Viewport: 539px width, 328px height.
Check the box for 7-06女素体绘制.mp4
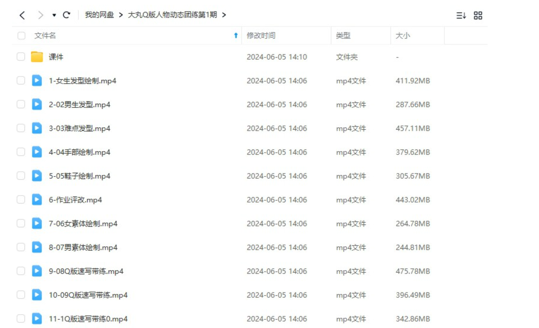point(21,223)
